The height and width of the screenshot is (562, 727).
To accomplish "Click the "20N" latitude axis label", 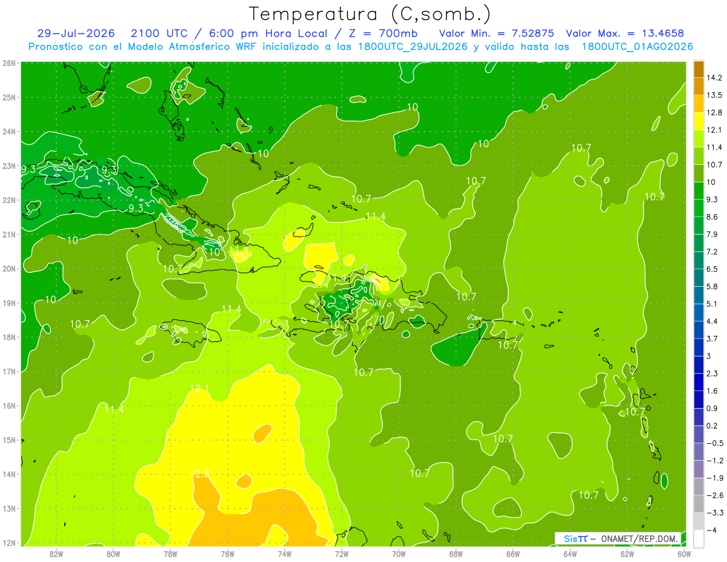I will click(x=8, y=269).
